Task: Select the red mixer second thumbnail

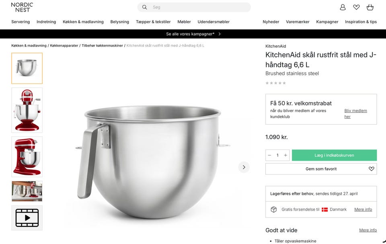Action: 27,110
